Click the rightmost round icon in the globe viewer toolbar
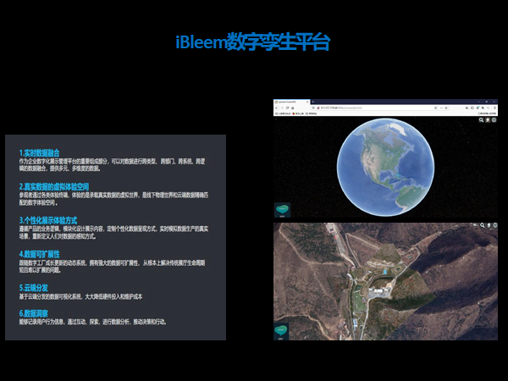This screenshot has height=381, width=508. (x=494, y=120)
